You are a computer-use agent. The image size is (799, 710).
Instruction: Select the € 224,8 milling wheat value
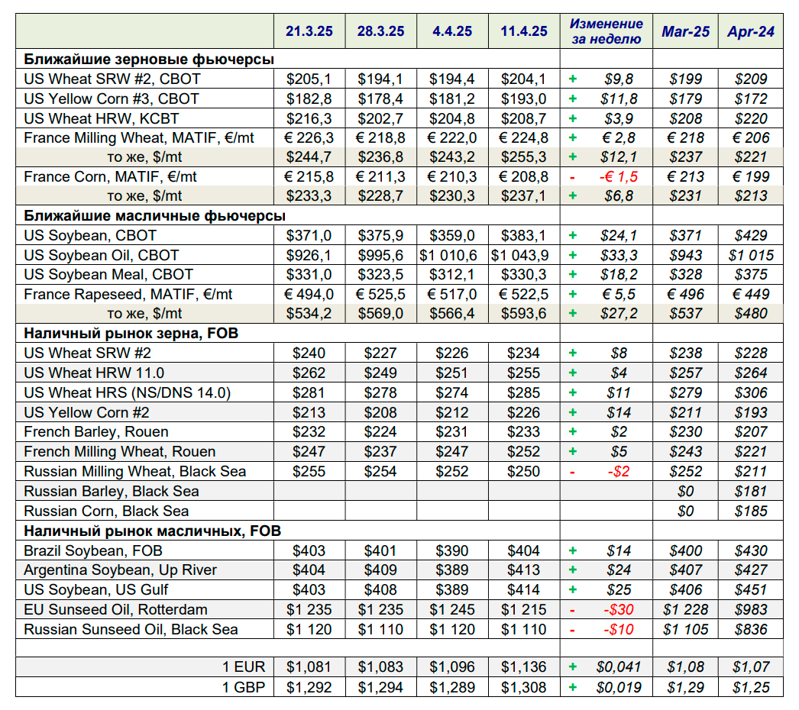coord(524,137)
